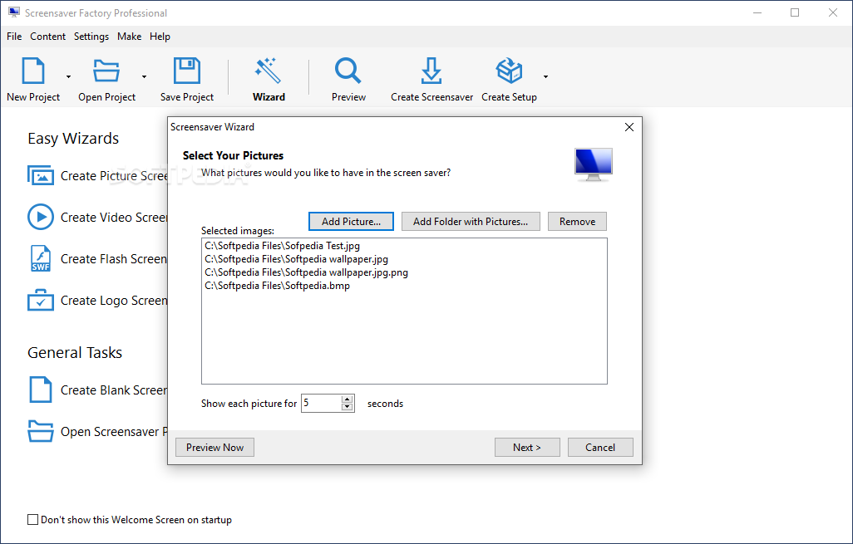
Task: Click the Create Blank Screensaver link text
Action: pos(114,390)
